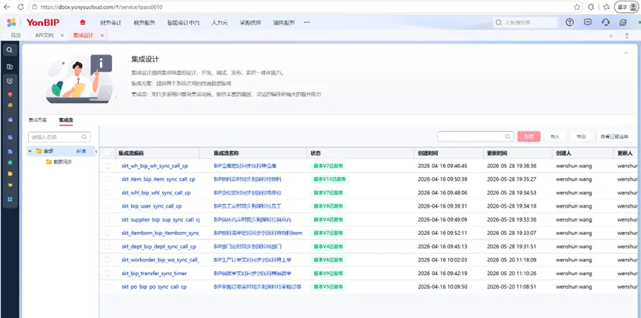The image size is (641, 318).
Task: Open the tab list dropdown chevron
Action: pos(611,36)
